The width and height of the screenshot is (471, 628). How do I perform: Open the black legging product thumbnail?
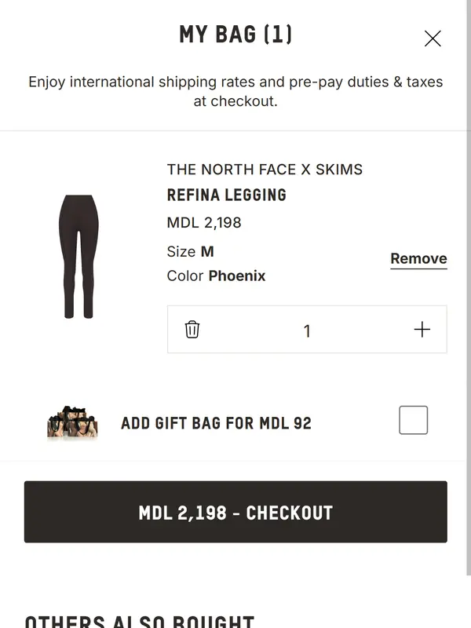[x=78, y=256]
